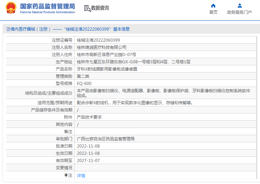
Task: Select the value 桂械注准20222060399 in the table
Action: 98,40
